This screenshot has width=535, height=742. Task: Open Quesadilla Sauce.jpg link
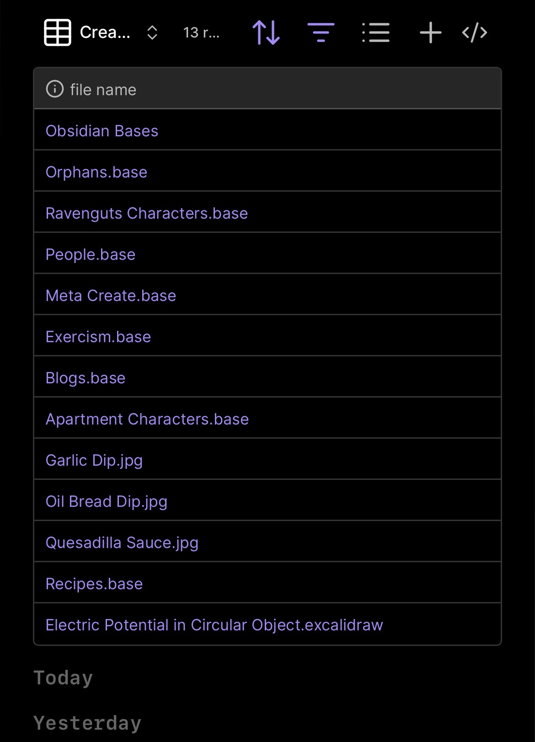click(122, 543)
